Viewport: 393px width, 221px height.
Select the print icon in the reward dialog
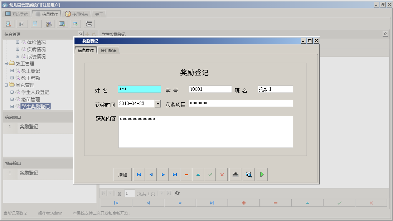235,175
